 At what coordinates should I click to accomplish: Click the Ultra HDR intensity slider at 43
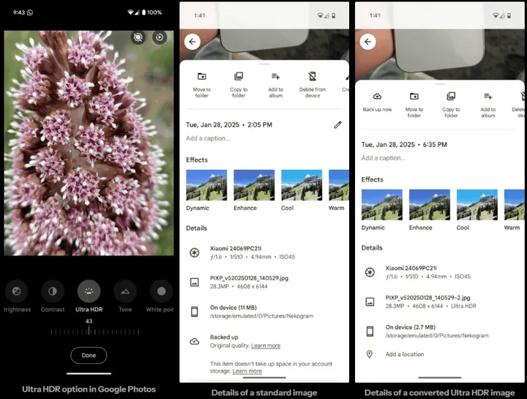[89, 332]
